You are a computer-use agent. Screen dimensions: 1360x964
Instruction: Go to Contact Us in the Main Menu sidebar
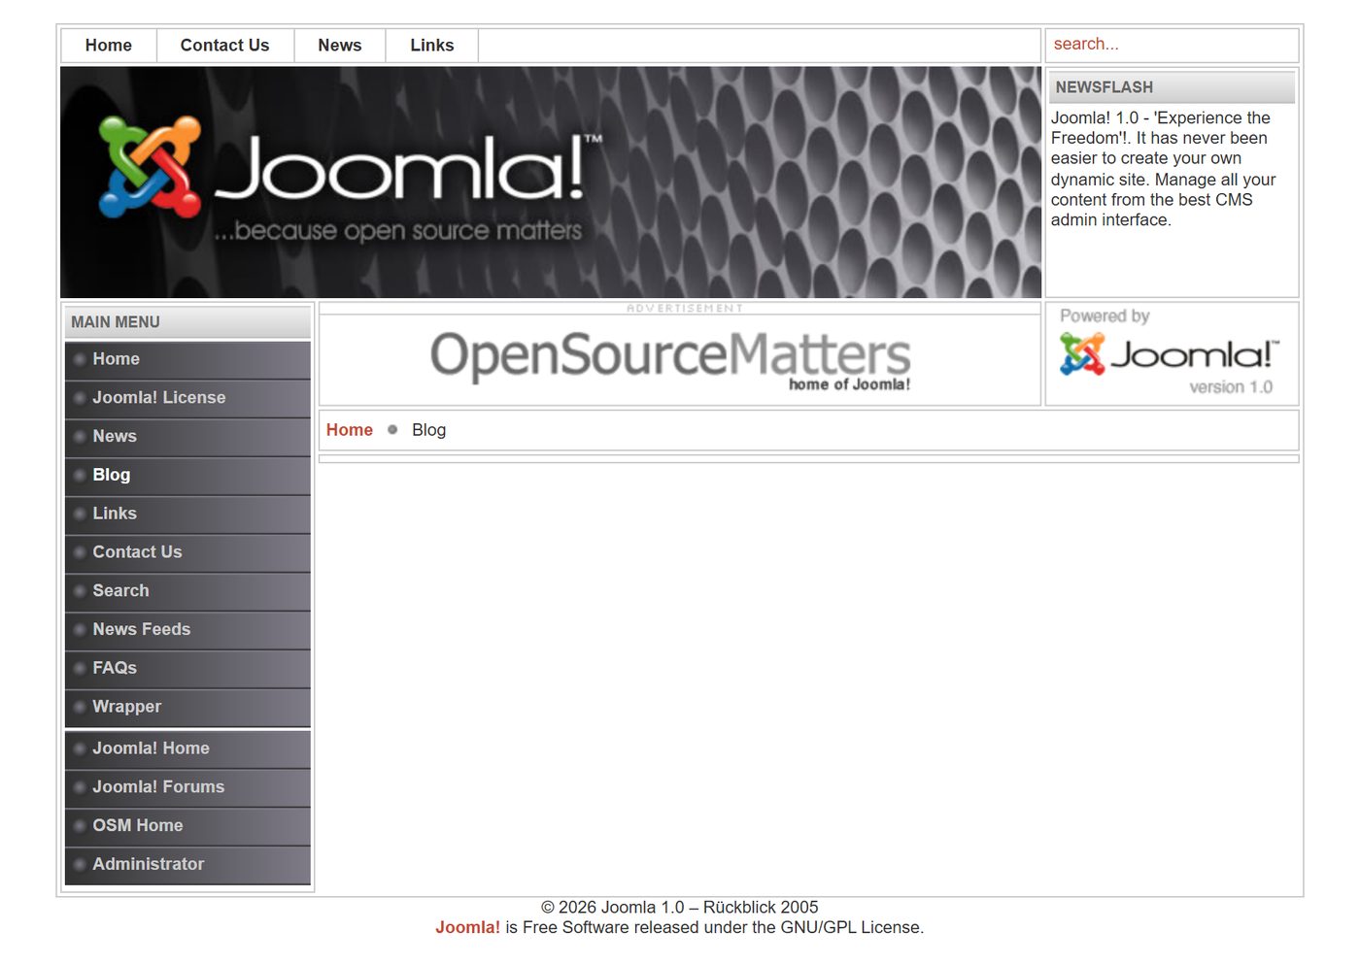187,552
